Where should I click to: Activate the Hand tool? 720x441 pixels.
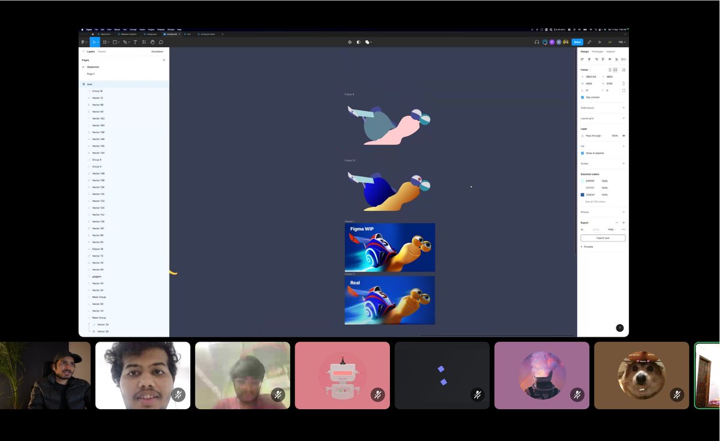152,42
